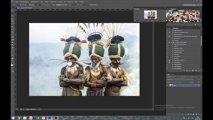The height and width of the screenshot is (120, 213).
Task: Create new action set folder
Action: tap(193, 70)
